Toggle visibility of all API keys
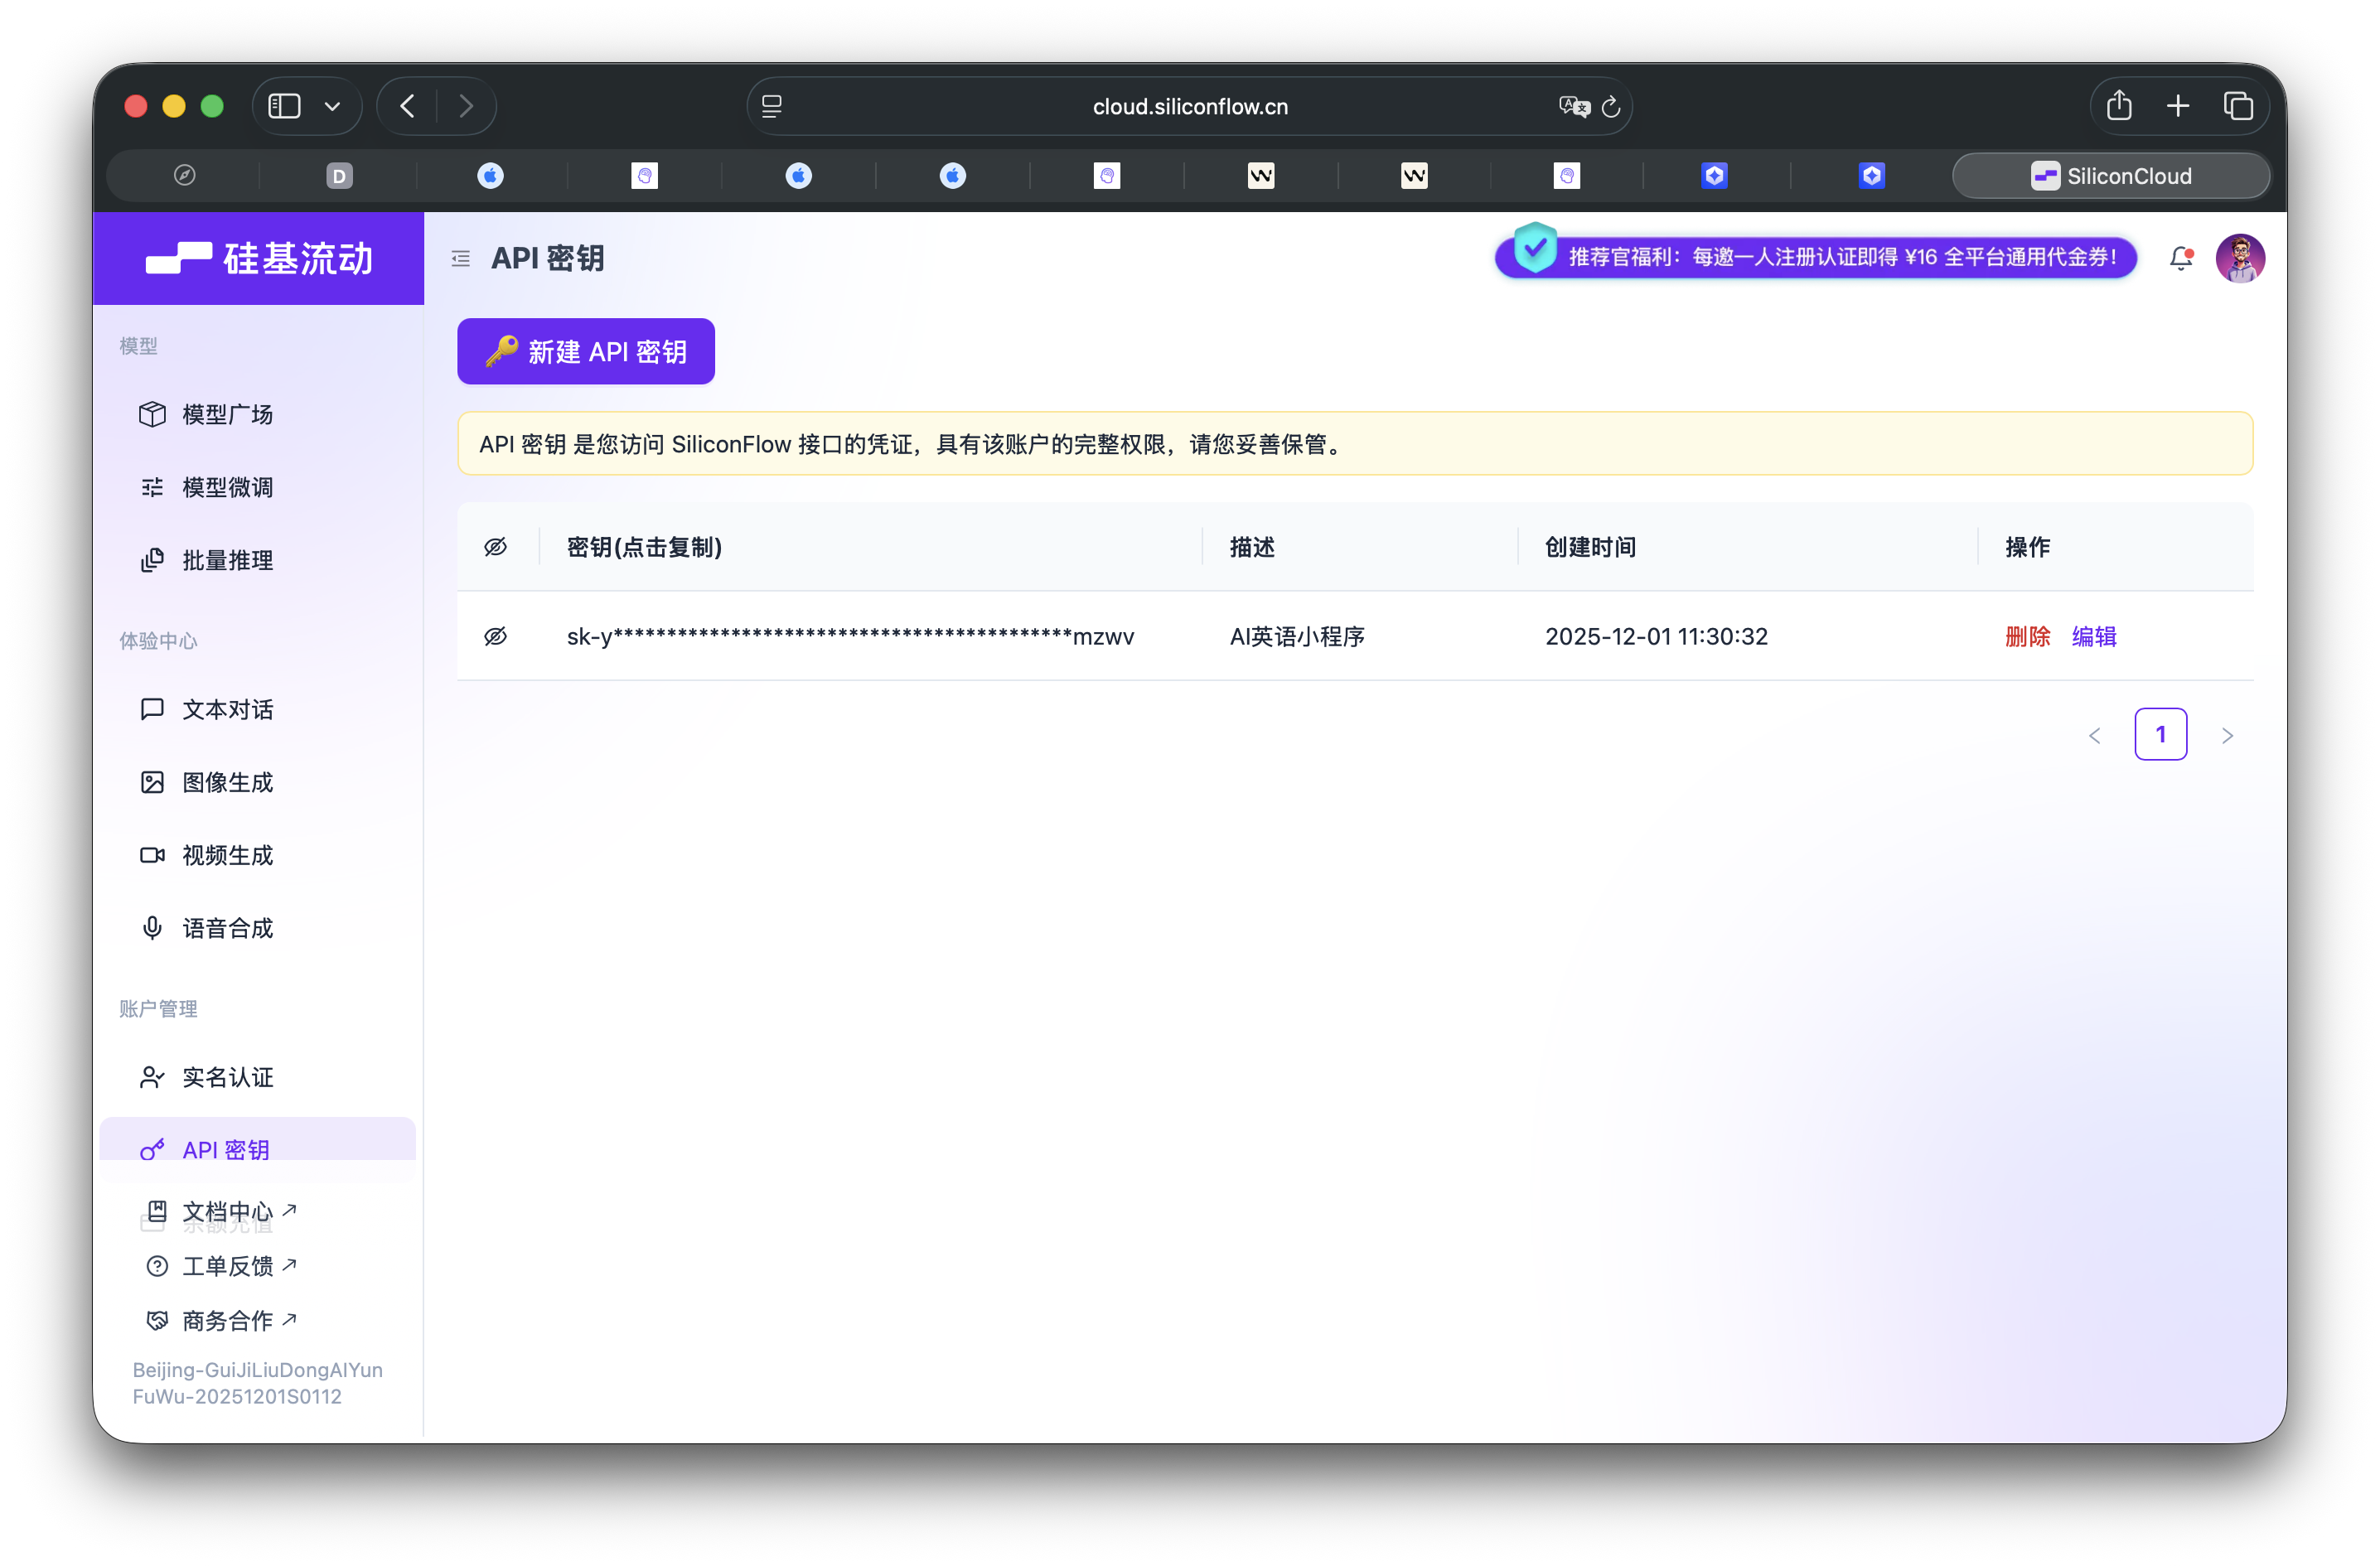2380x1566 pixels. (x=496, y=547)
